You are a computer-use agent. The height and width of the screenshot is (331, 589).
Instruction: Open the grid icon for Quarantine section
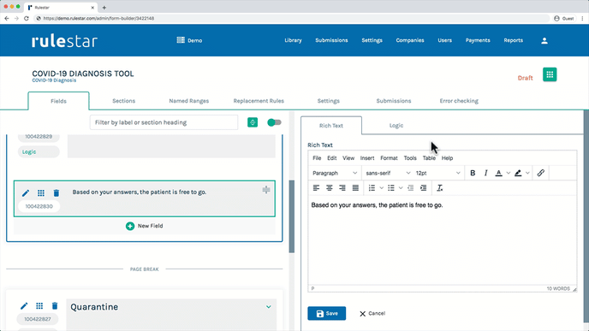coord(39,306)
